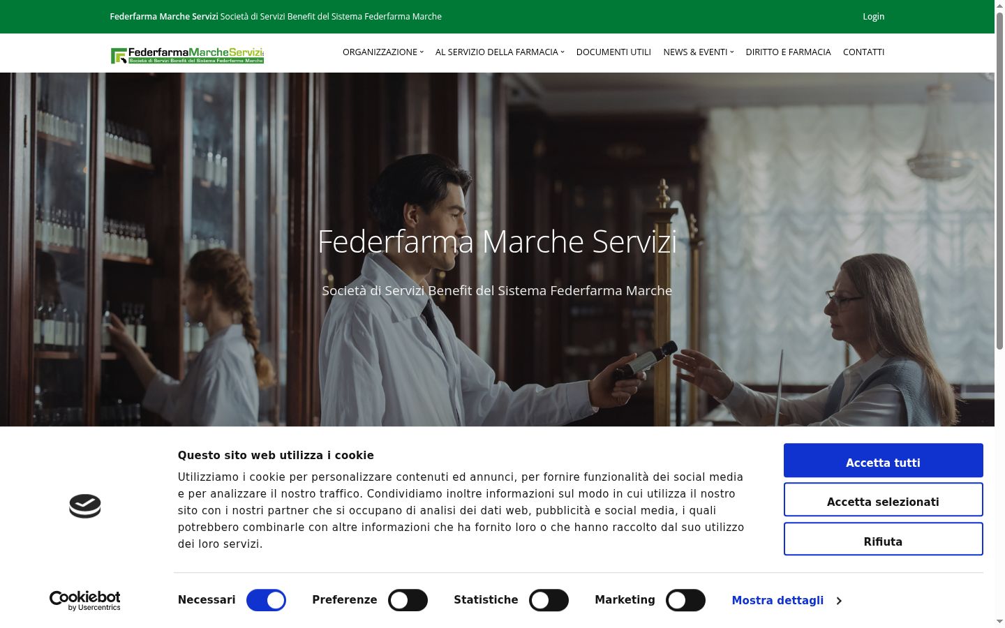The width and height of the screenshot is (1005, 628).
Task: Open the NEWS & EVENTI dropdown
Action: point(699,52)
